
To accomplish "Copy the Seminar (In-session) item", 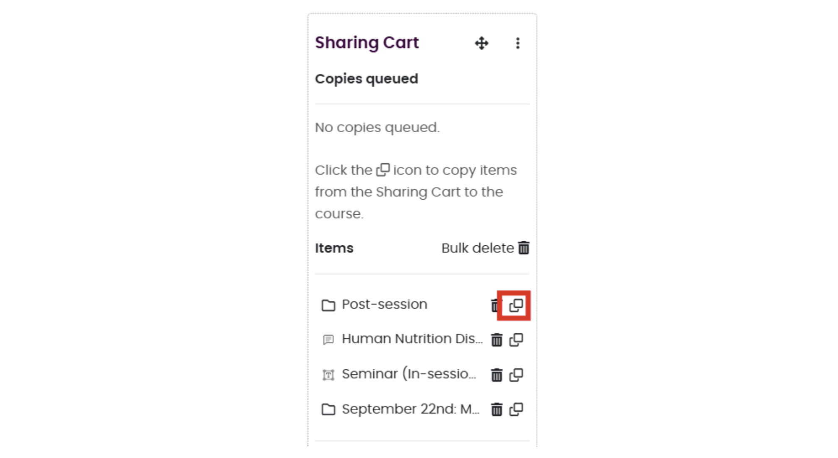I will pyautogui.click(x=516, y=374).
